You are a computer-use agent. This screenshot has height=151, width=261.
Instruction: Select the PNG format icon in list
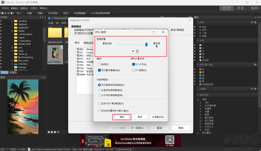coord(78,62)
